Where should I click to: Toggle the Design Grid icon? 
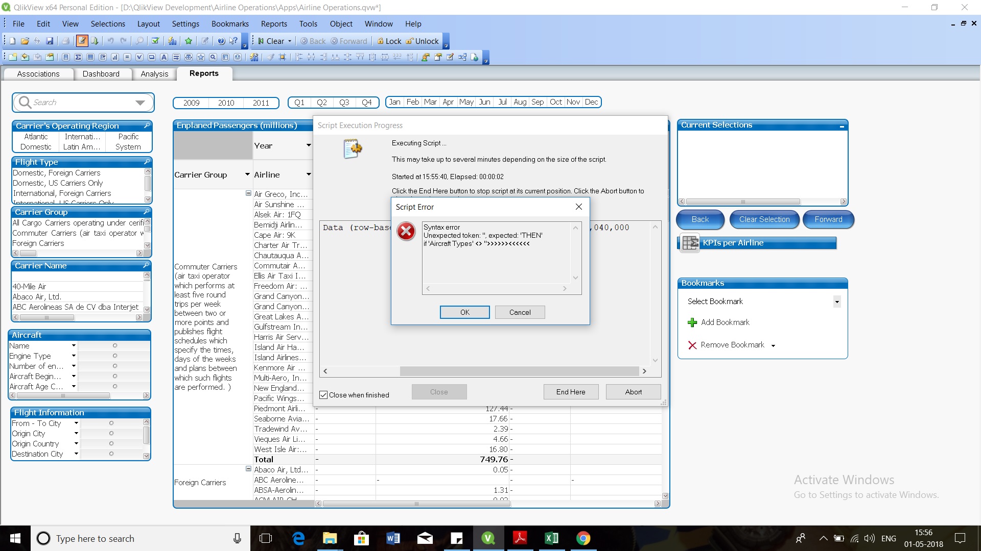click(x=282, y=57)
